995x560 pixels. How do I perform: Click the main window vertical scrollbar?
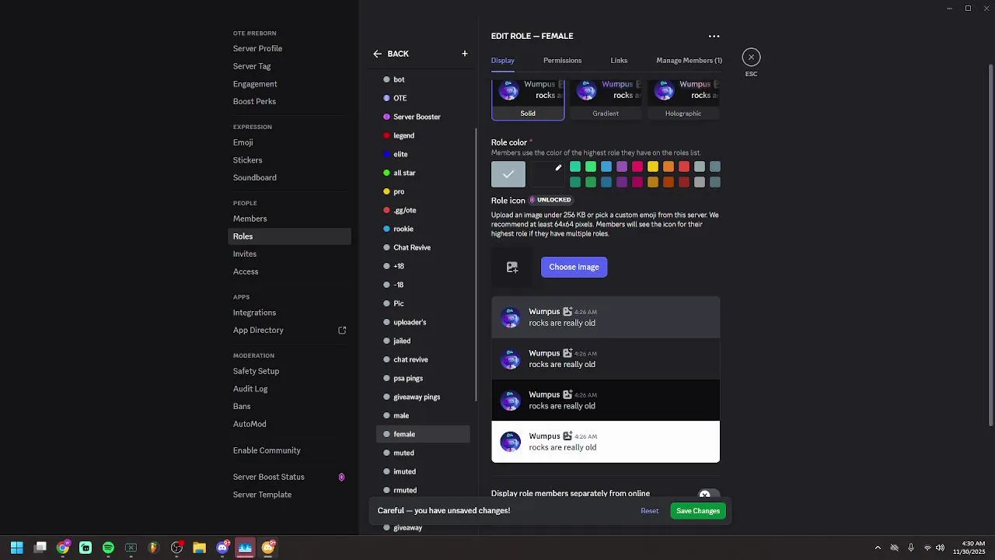pos(990,245)
